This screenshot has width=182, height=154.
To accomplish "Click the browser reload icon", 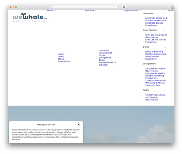I will click(x=118, y=7).
